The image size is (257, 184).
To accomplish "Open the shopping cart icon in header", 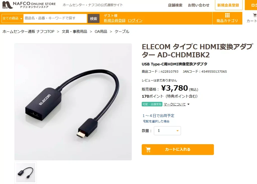I will [x=254, y=15].
